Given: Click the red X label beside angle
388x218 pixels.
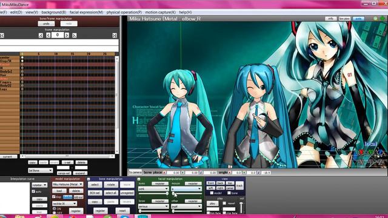Looking at the screenshot, I should 230,173.
